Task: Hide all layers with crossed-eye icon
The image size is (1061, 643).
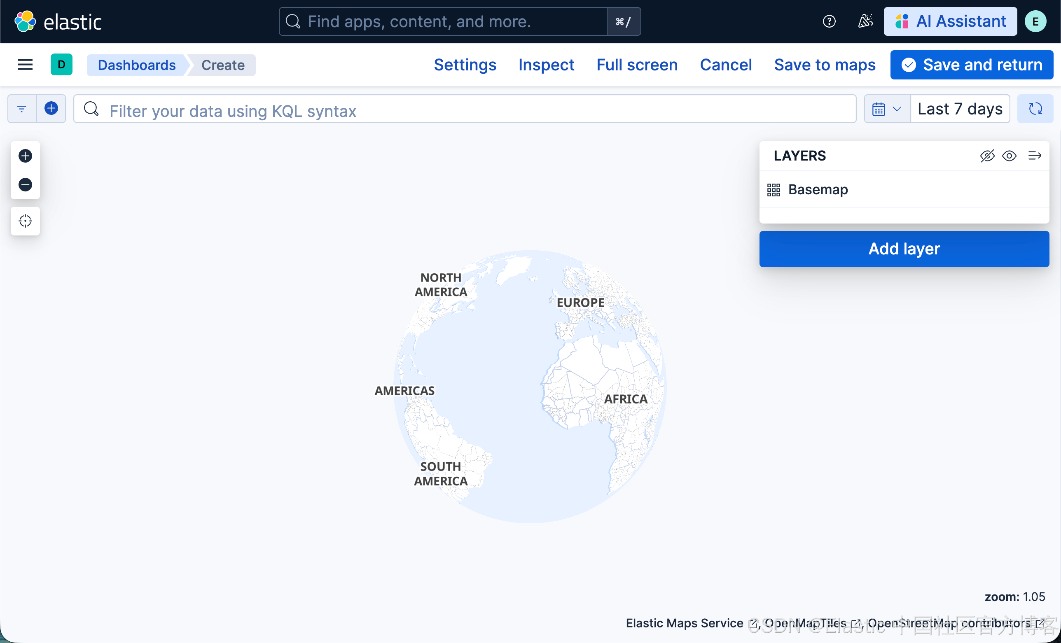Action: pos(987,156)
